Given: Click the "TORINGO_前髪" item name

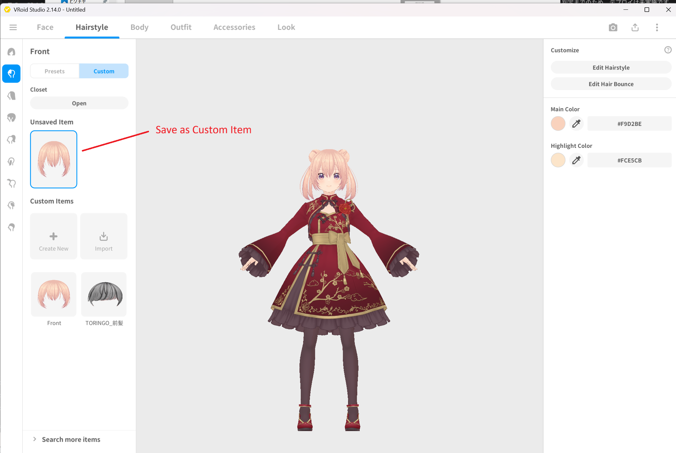Looking at the screenshot, I should tap(104, 323).
